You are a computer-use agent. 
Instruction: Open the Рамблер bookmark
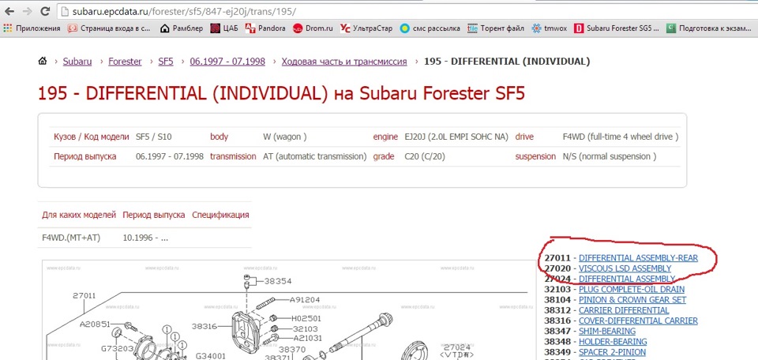tap(182, 28)
